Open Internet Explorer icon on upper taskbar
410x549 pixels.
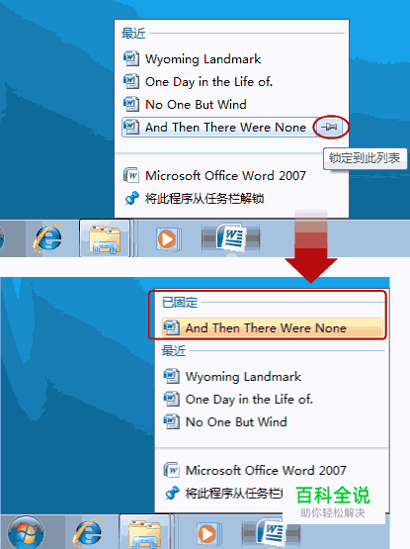click(48, 238)
